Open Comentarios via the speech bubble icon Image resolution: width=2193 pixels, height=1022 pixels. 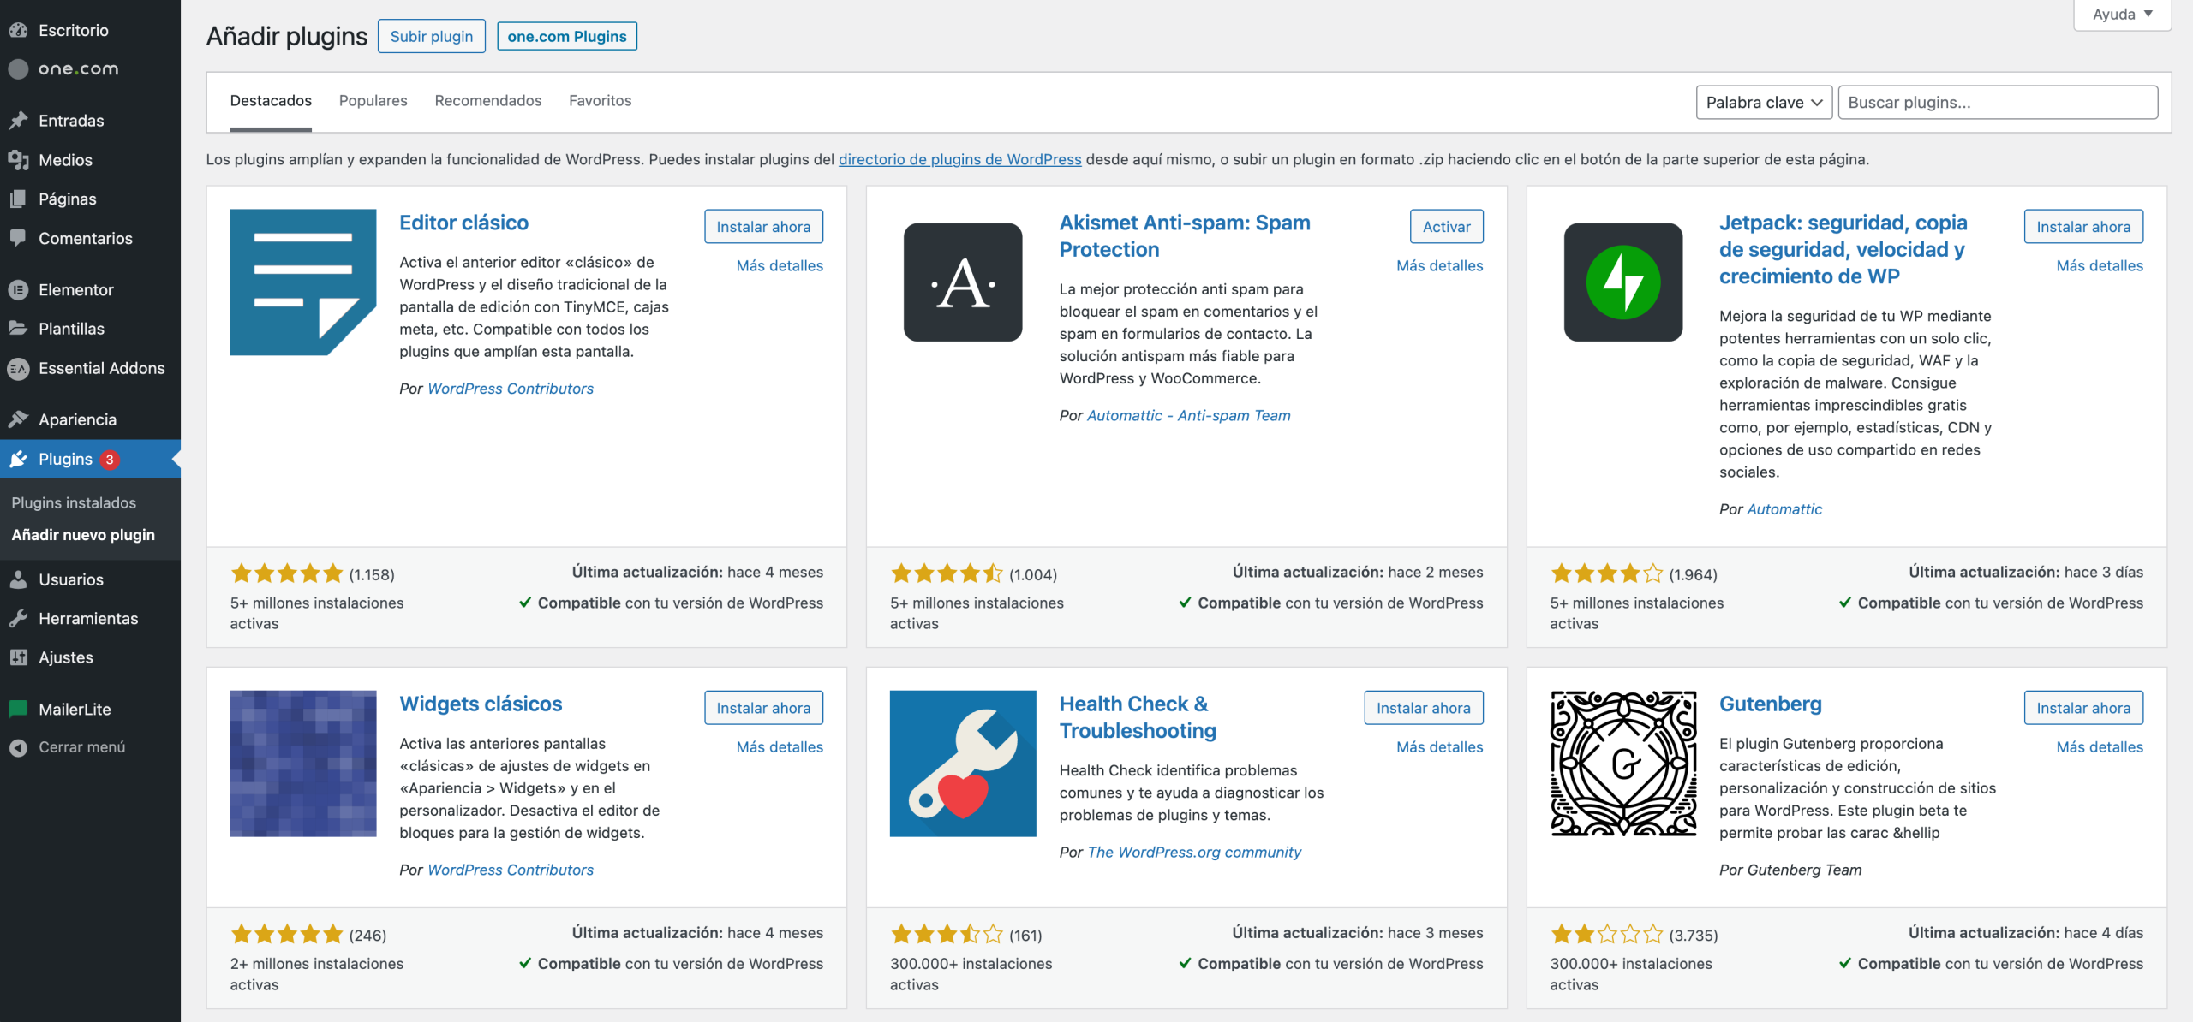(20, 238)
